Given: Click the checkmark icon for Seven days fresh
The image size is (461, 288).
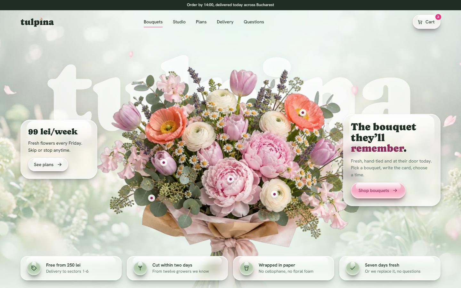Looking at the screenshot, I should point(353,268).
